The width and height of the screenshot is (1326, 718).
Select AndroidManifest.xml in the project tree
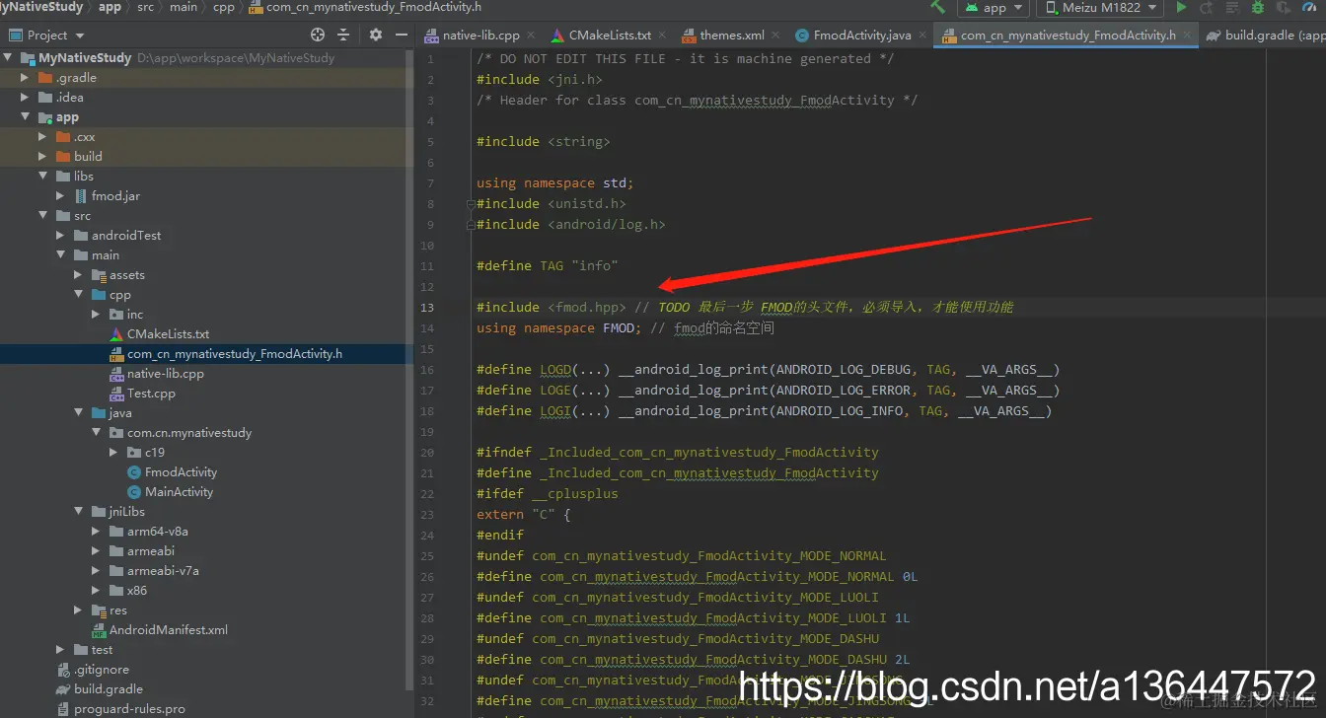point(169,630)
